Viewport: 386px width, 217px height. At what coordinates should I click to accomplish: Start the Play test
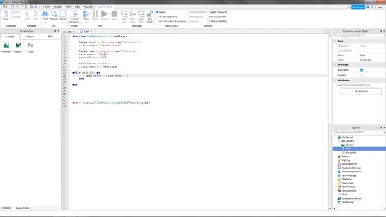(x=86, y=14)
